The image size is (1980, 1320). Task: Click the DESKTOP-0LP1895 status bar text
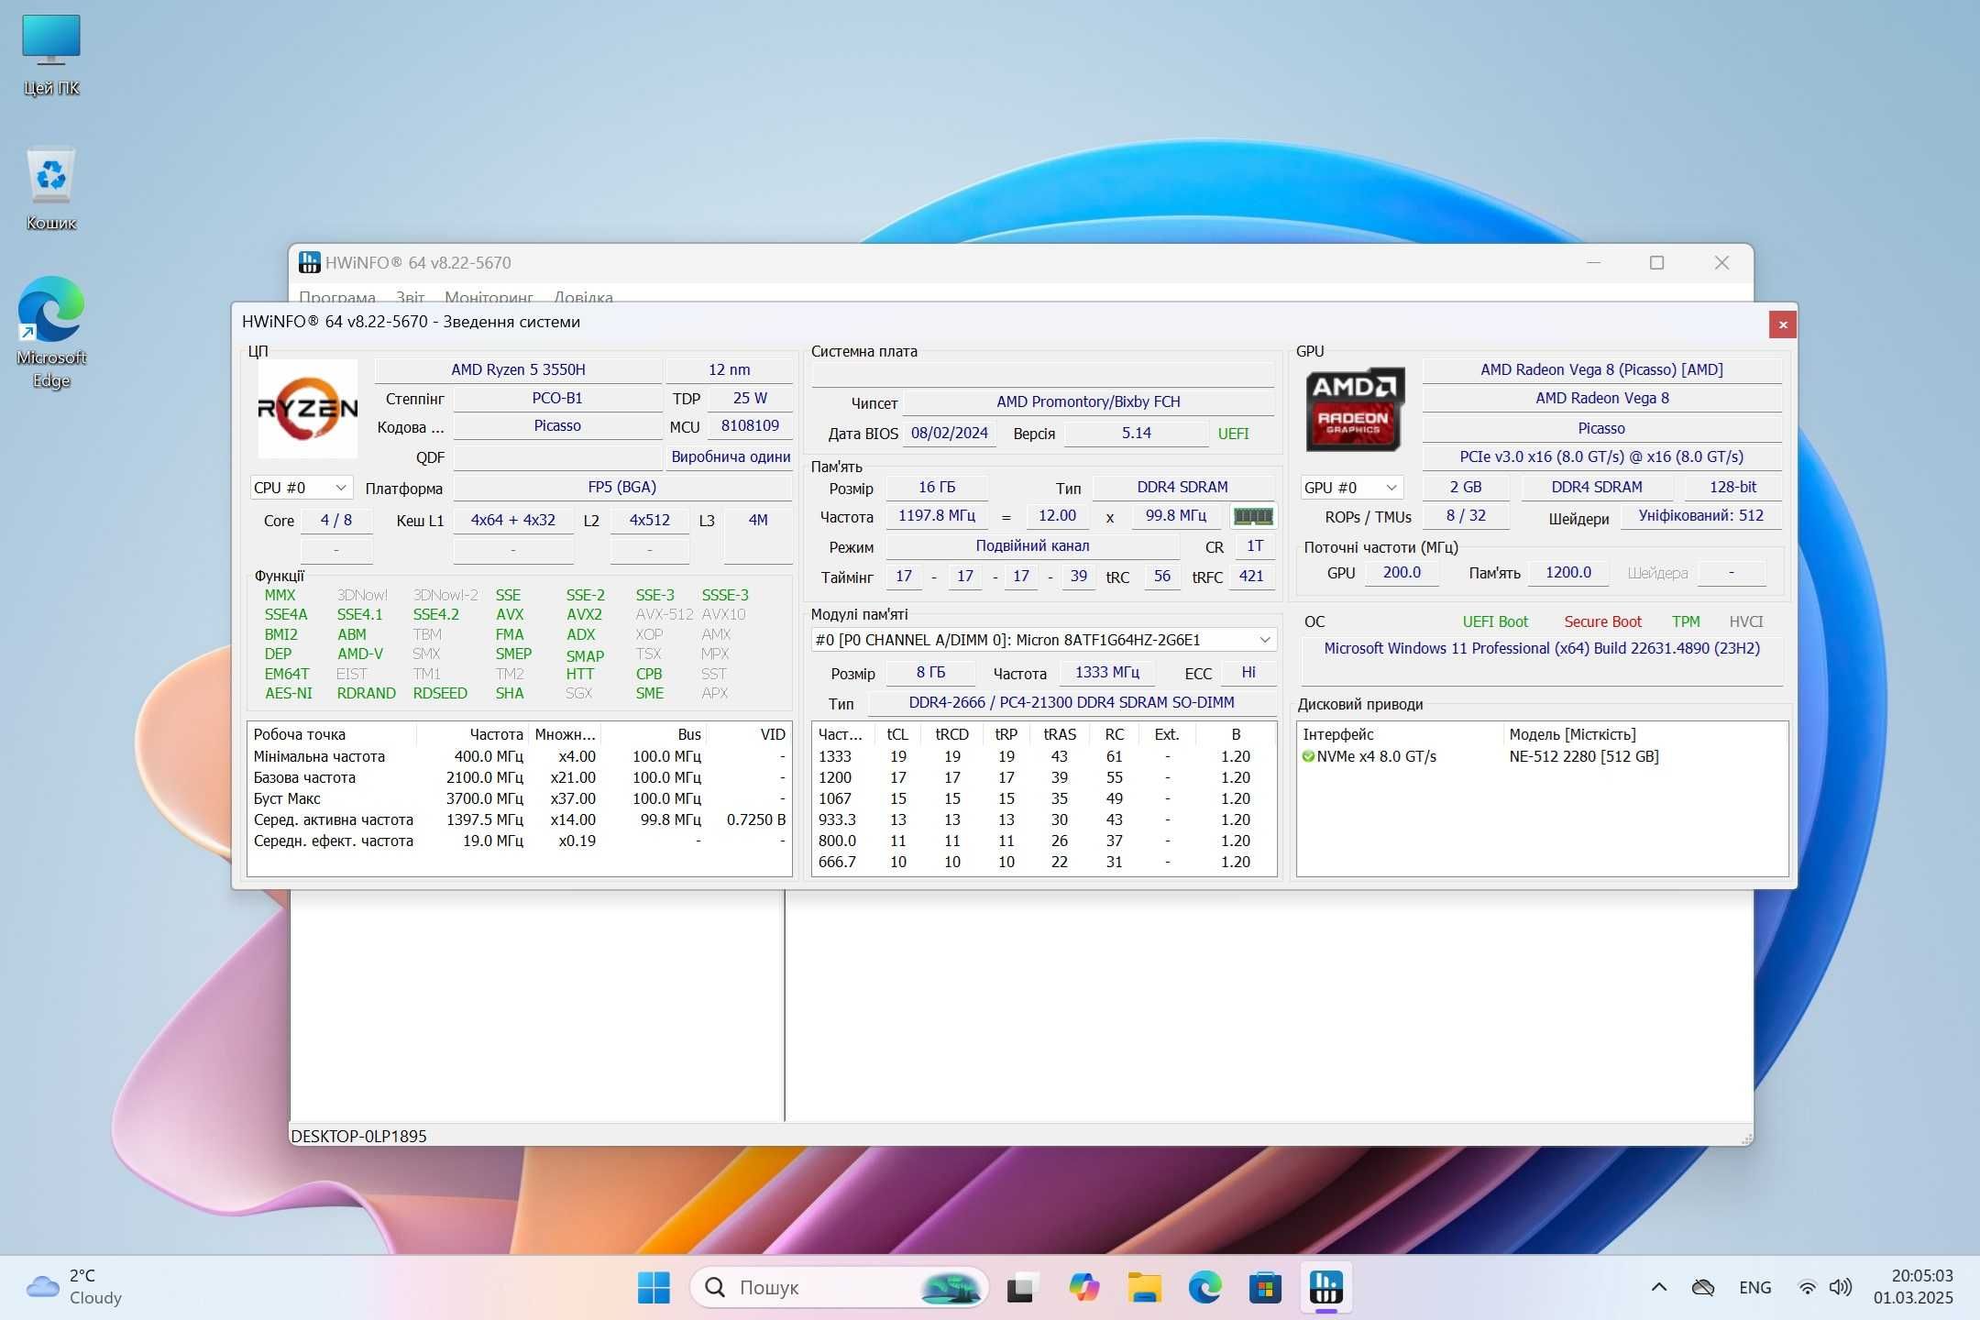[x=358, y=1136]
